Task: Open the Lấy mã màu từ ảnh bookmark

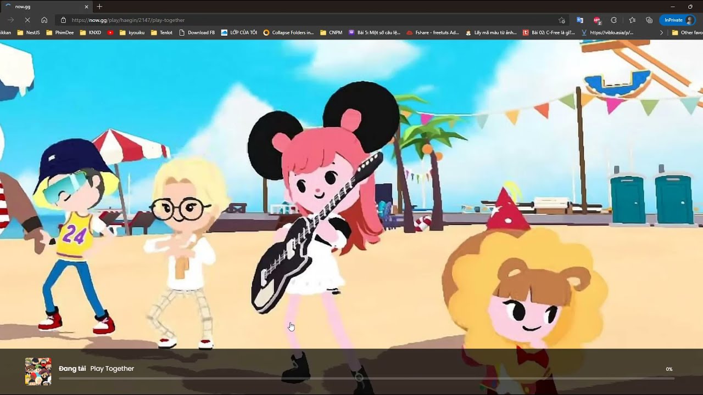Action: pyautogui.click(x=491, y=32)
